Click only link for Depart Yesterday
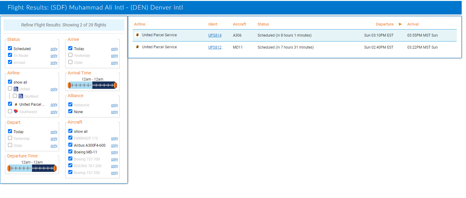Image resolution: width=466 pixels, height=198 pixels. coord(54,139)
